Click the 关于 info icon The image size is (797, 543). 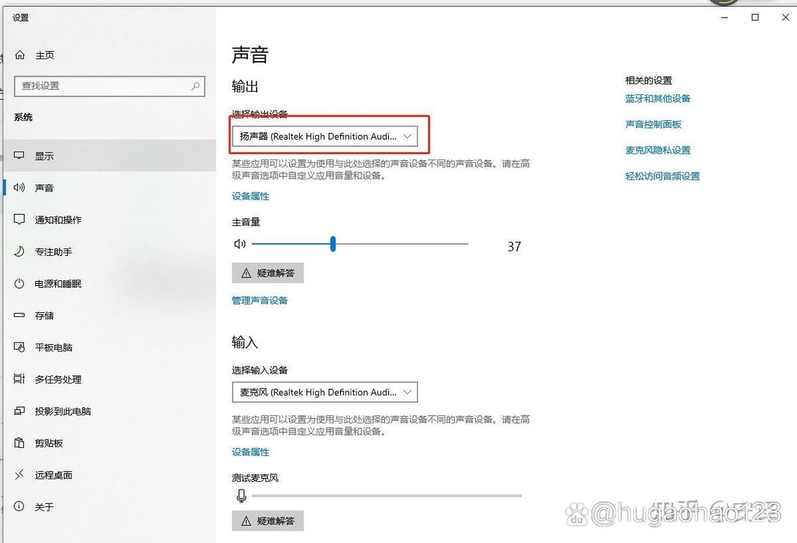(x=19, y=506)
